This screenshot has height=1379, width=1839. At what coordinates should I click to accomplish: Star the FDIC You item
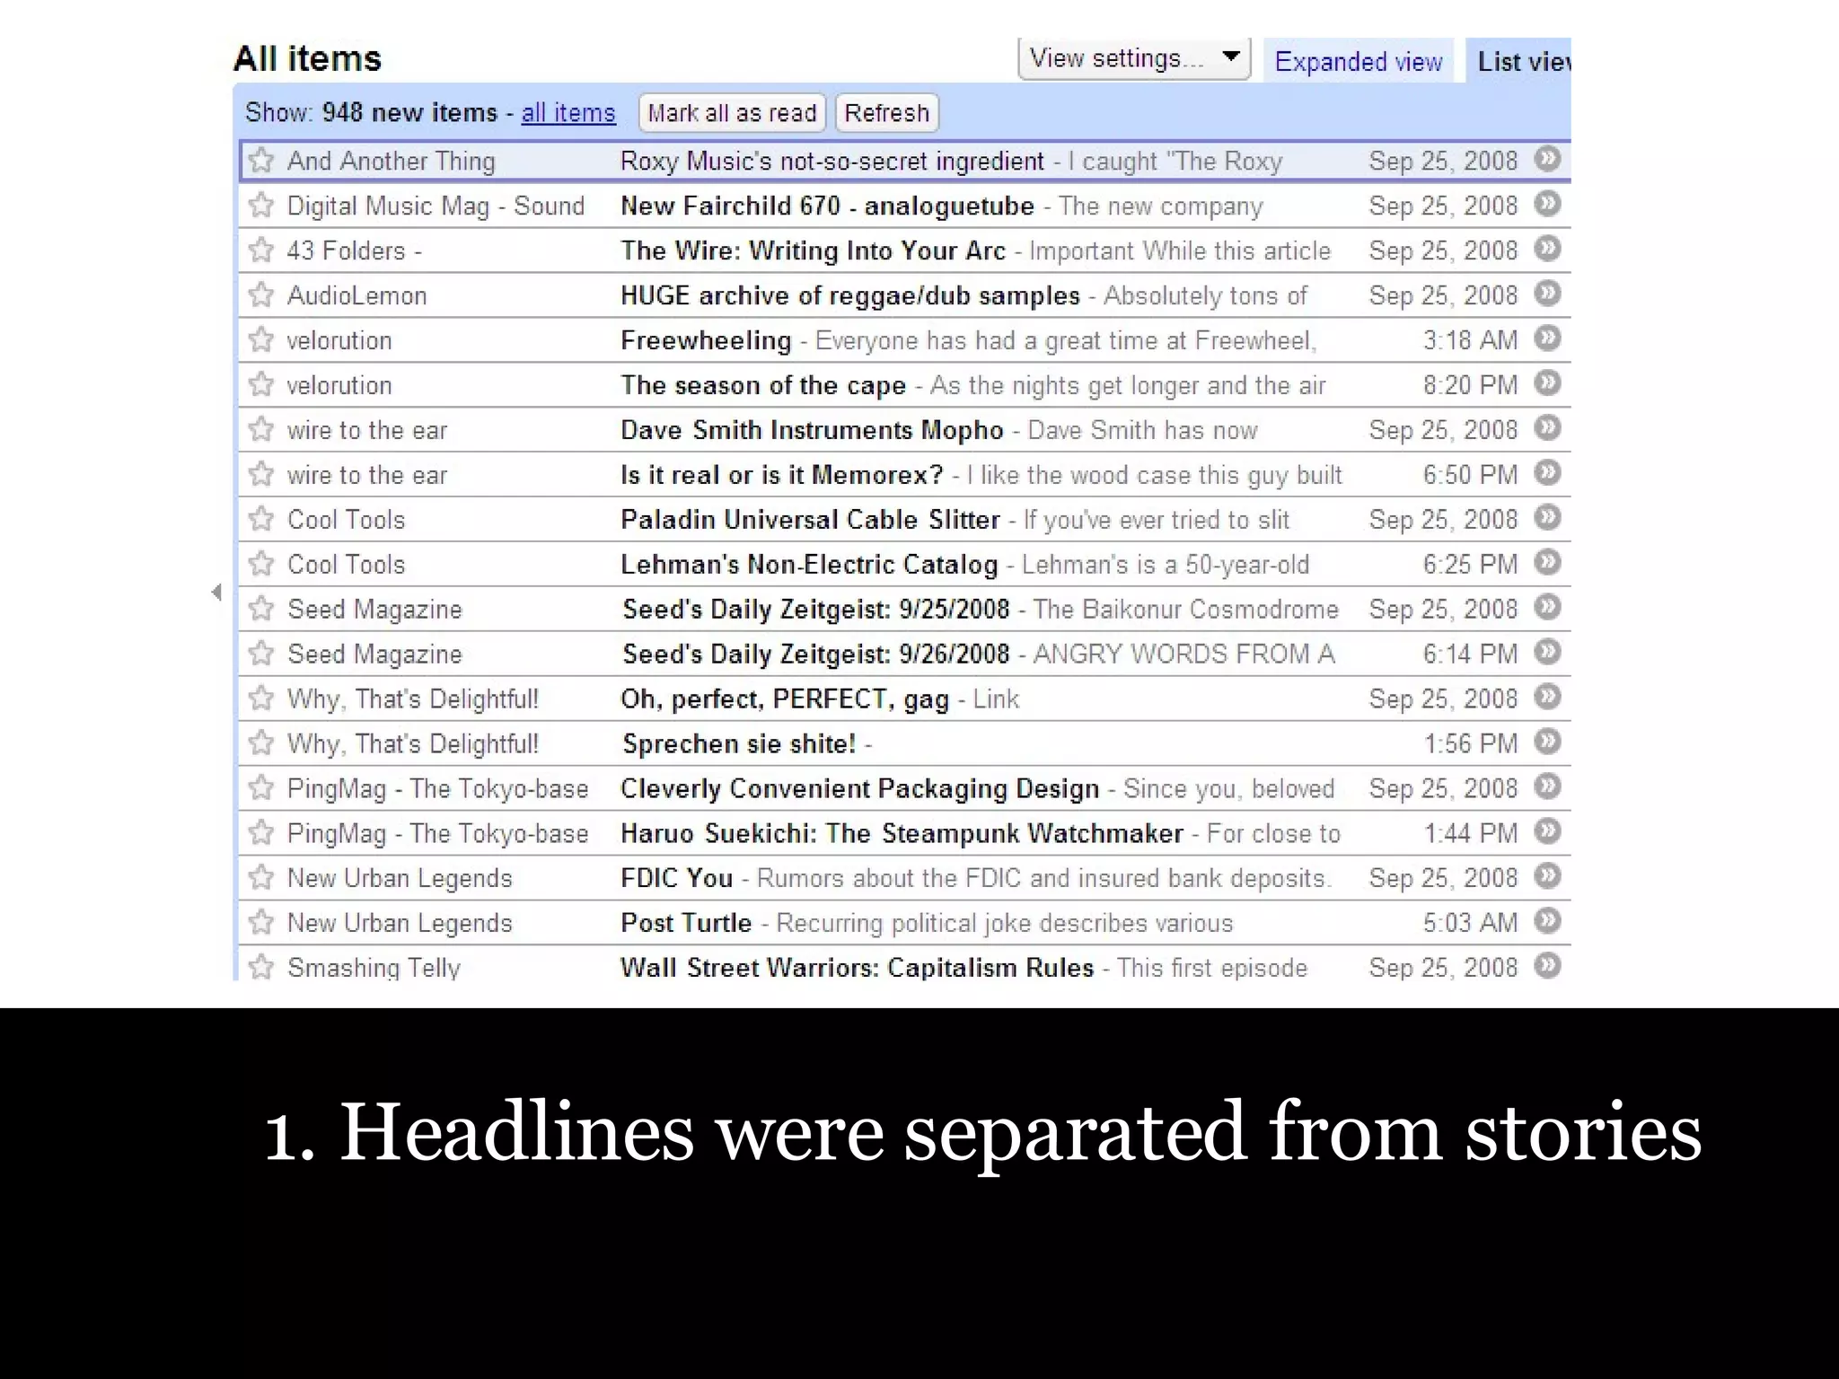tap(261, 877)
